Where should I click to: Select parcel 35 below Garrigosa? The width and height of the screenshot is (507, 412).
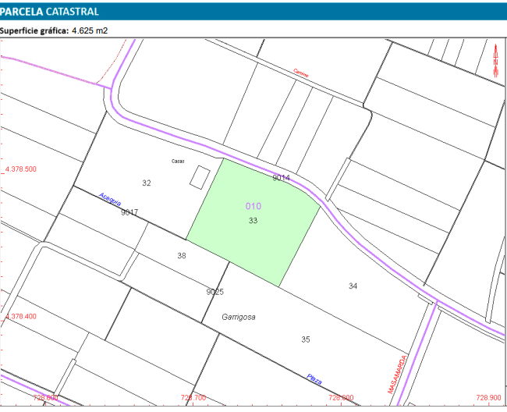point(305,339)
